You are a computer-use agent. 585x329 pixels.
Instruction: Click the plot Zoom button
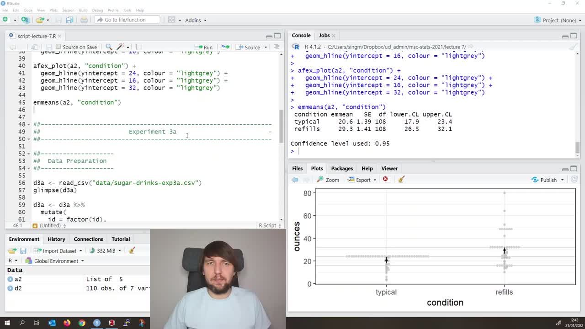328,180
